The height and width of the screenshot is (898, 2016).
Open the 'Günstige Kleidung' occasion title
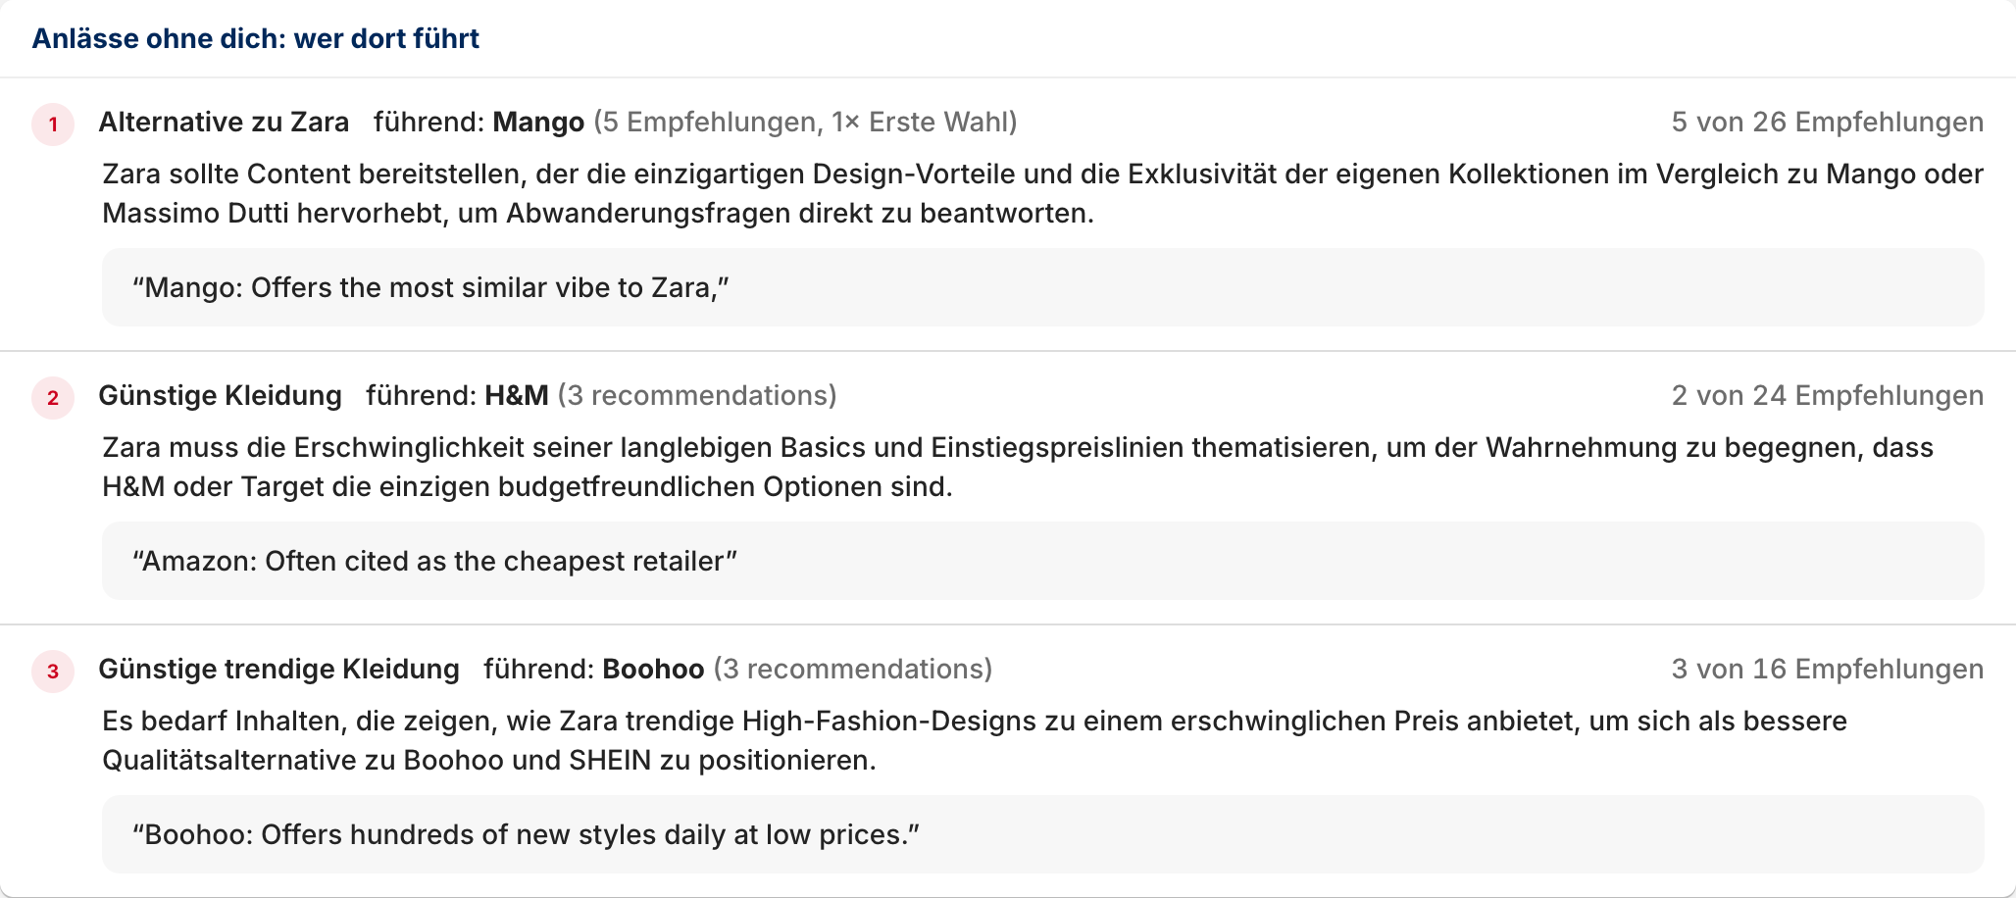point(220,395)
